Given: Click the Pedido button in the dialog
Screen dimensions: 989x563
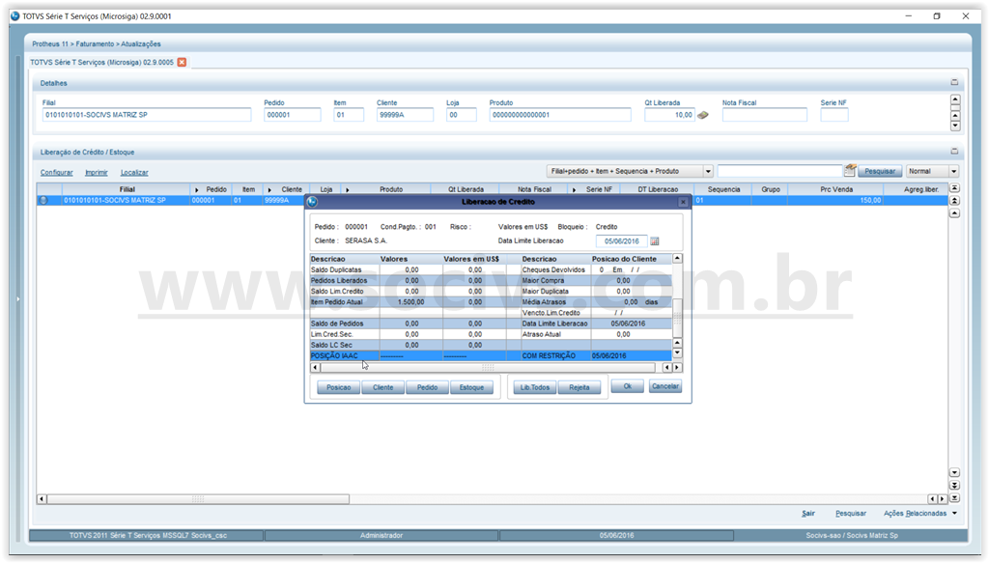Looking at the screenshot, I should point(427,387).
